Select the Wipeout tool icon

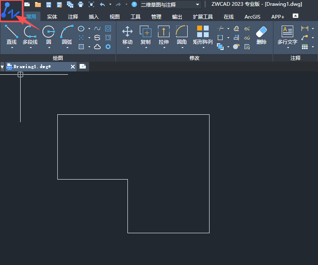click(108, 38)
